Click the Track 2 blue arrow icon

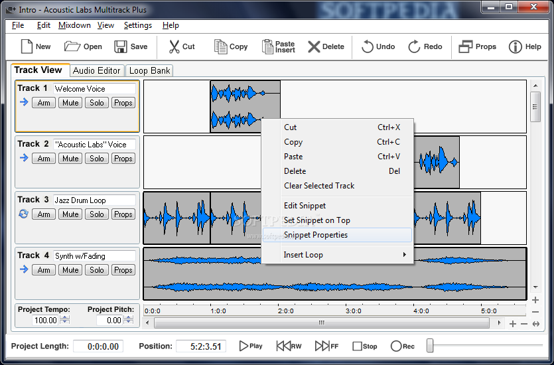[24, 158]
